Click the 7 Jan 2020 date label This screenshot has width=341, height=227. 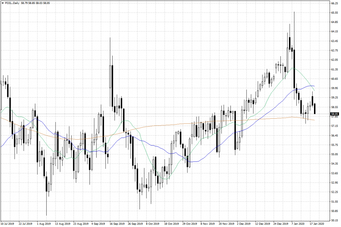[298, 224]
